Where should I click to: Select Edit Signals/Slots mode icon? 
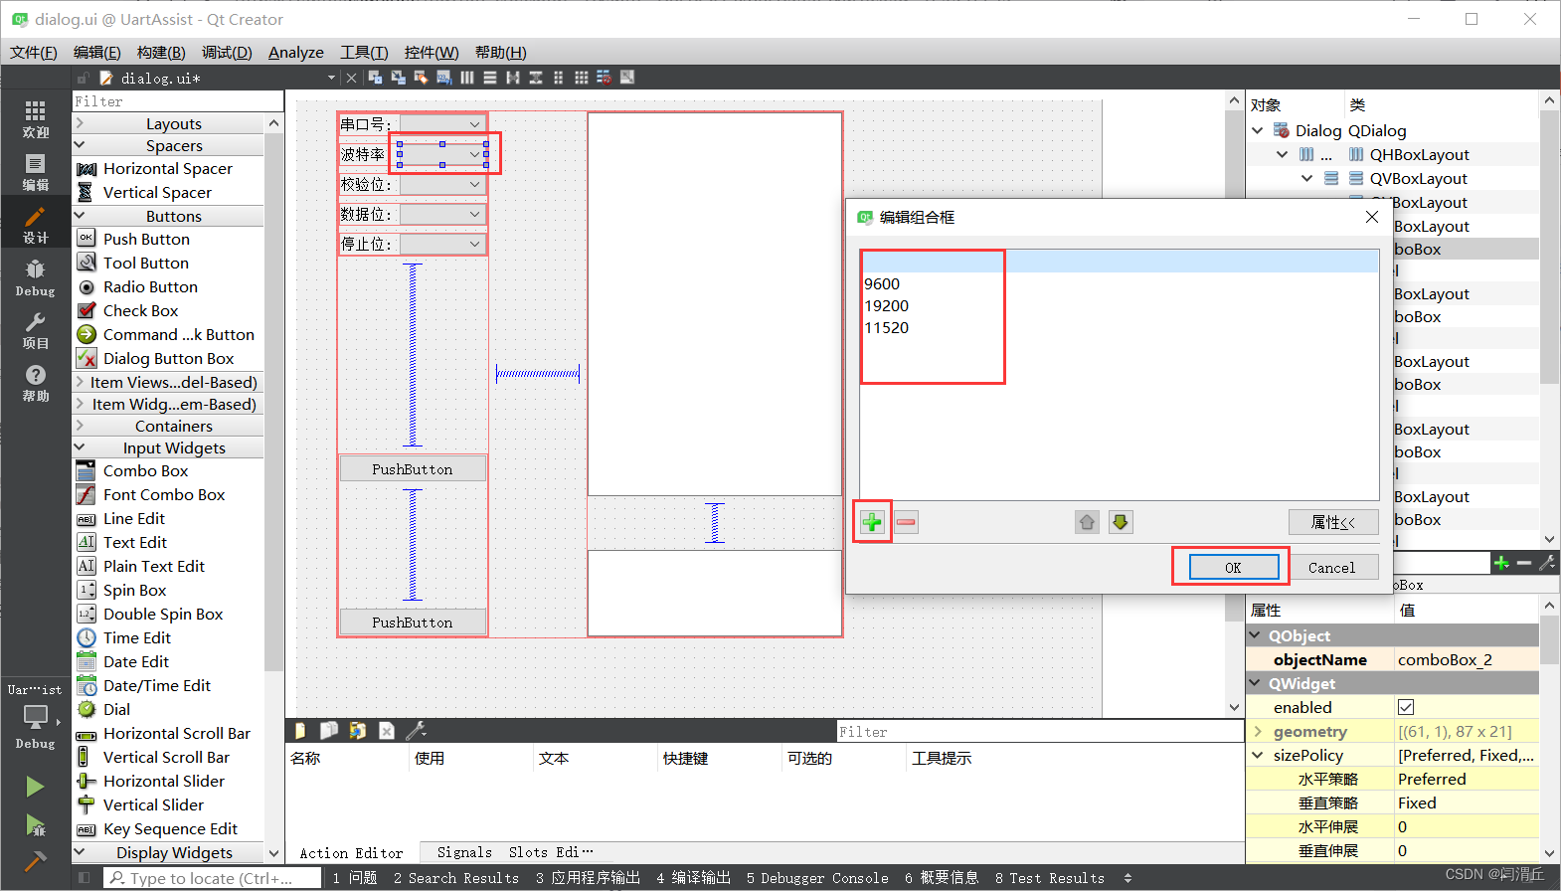[398, 78]
